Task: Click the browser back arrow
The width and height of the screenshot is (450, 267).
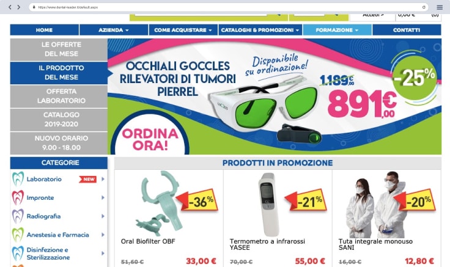Action: click(x=10, y=7)
